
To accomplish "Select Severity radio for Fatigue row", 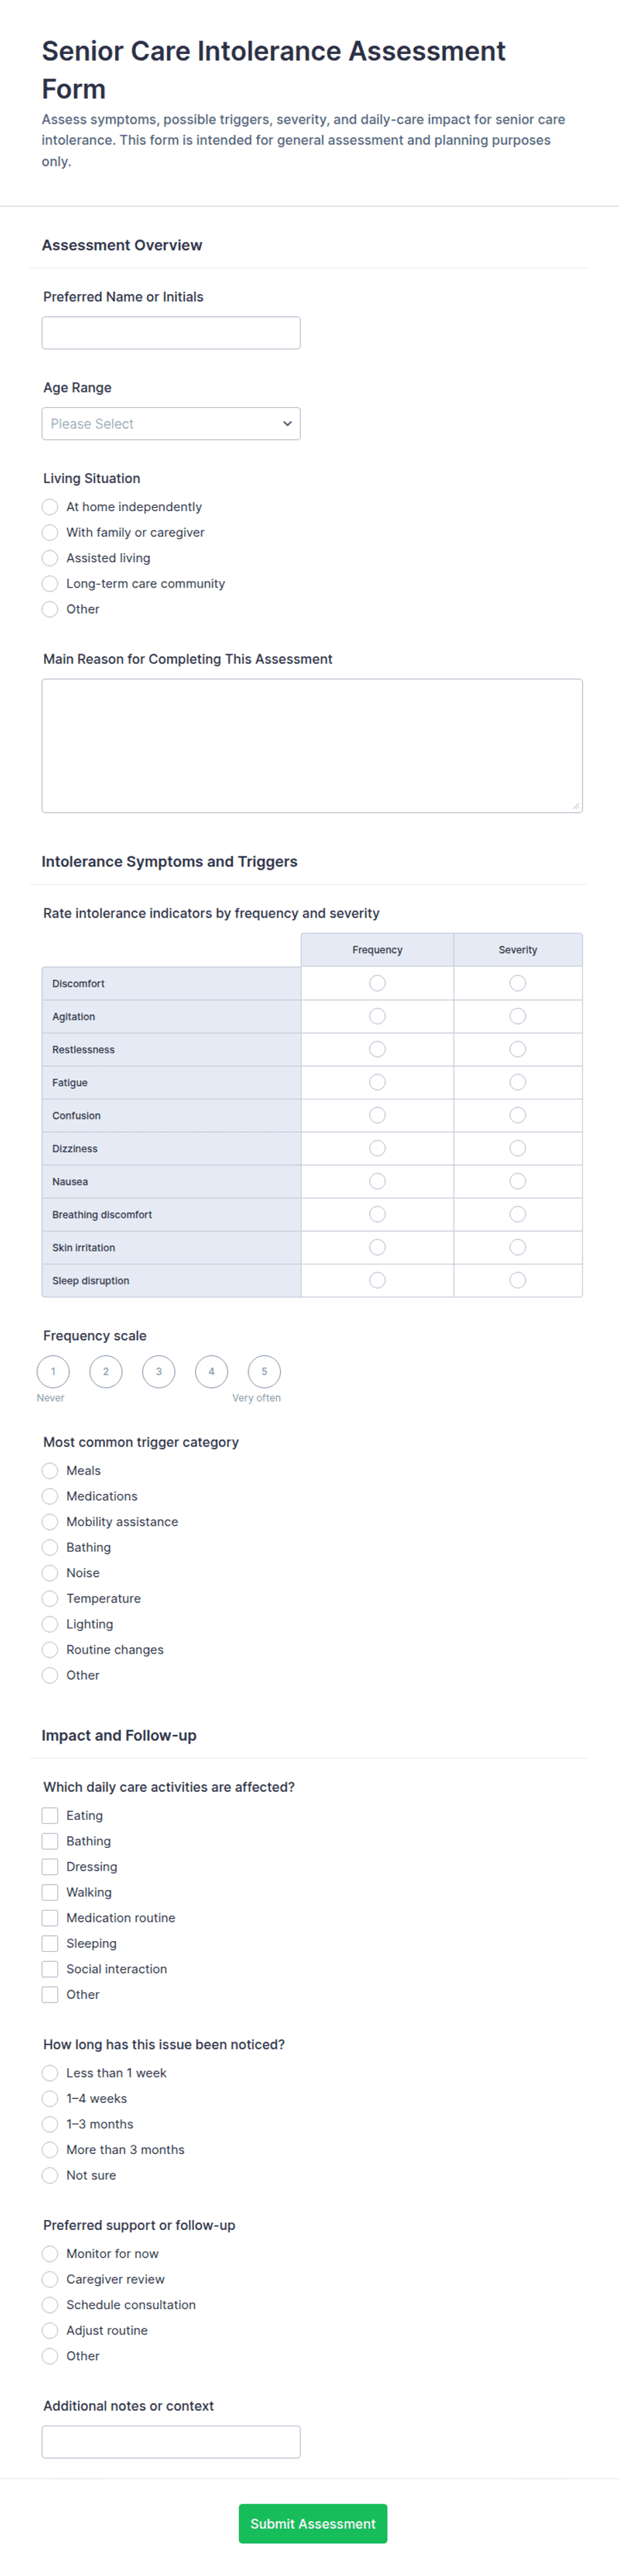I will coord(517,1083).
